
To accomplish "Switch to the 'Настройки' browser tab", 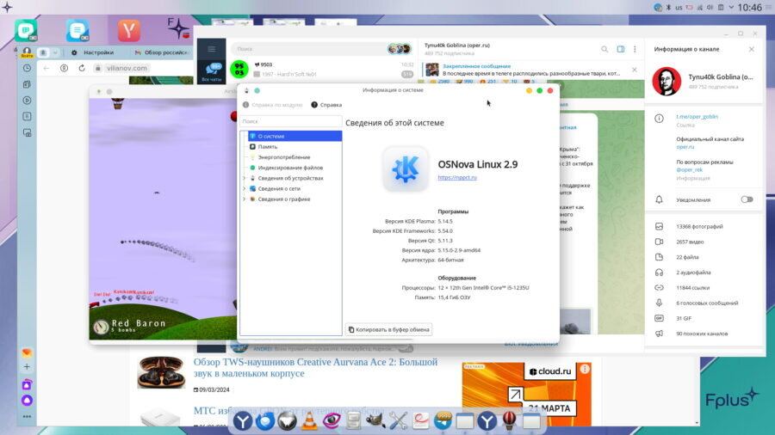I will [93, 52].
